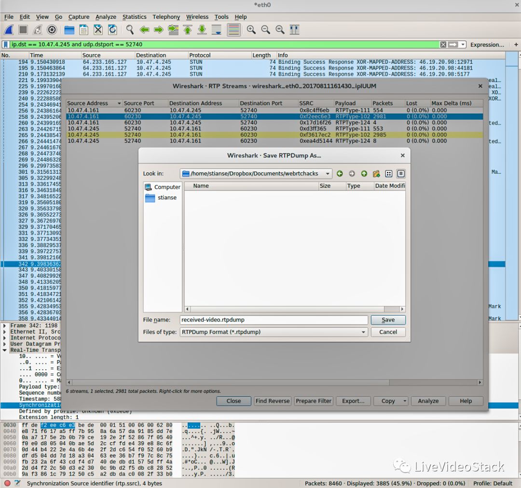Click the Analyze button in RTP Streams
The width and height of the screenshot is (521, 488).
[428, 401]
